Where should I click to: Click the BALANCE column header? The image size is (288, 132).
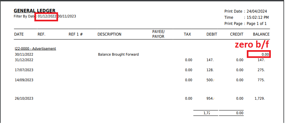click(x=261, y=34)
